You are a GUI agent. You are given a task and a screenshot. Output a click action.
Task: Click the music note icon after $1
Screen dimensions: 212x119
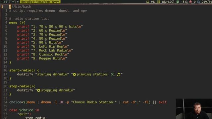[x=119, y=74]
